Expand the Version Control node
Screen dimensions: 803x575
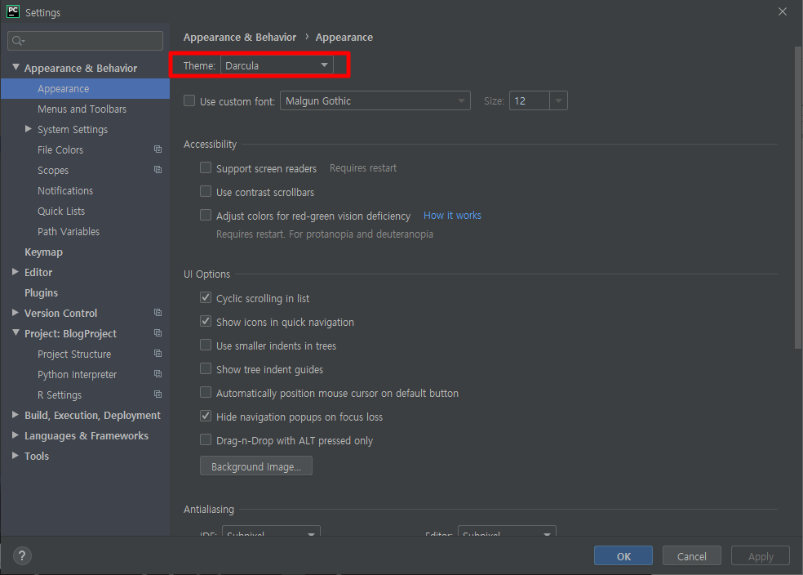16,313
